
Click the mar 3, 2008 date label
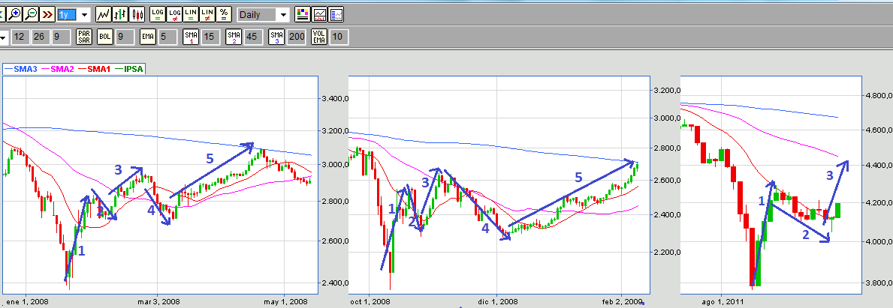[x=158, y=301]
